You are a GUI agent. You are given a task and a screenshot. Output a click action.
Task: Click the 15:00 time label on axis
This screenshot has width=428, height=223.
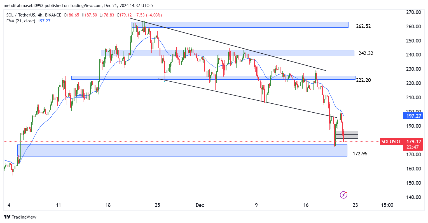387,205
